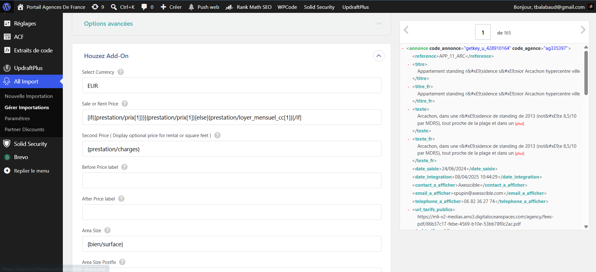Expand full texte content via [plus] link
Screen dimensions: 596x272
click(x=520, y=124)
